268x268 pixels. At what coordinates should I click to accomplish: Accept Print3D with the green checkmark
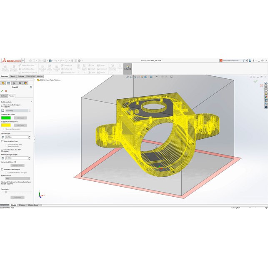[x=2, y=91]
